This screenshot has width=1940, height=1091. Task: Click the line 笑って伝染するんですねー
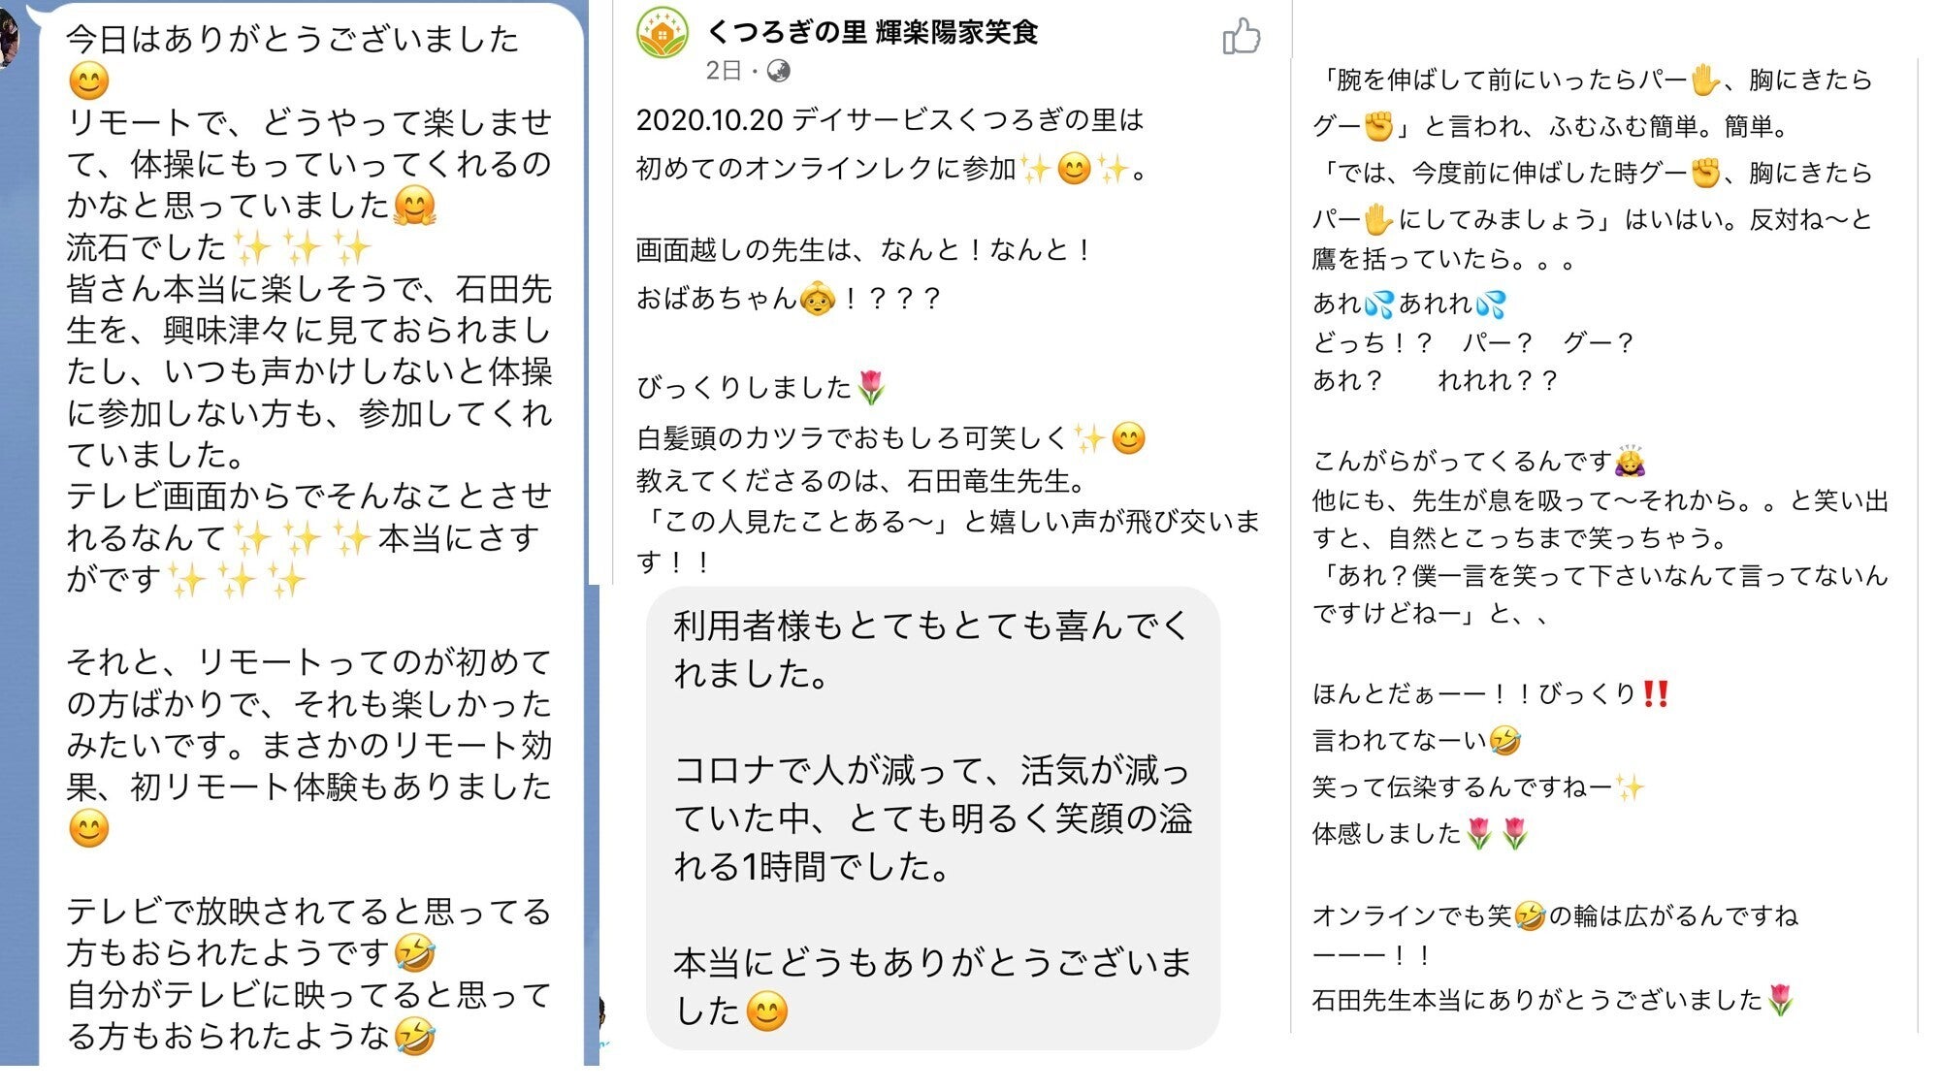[x=1461, y=786]
